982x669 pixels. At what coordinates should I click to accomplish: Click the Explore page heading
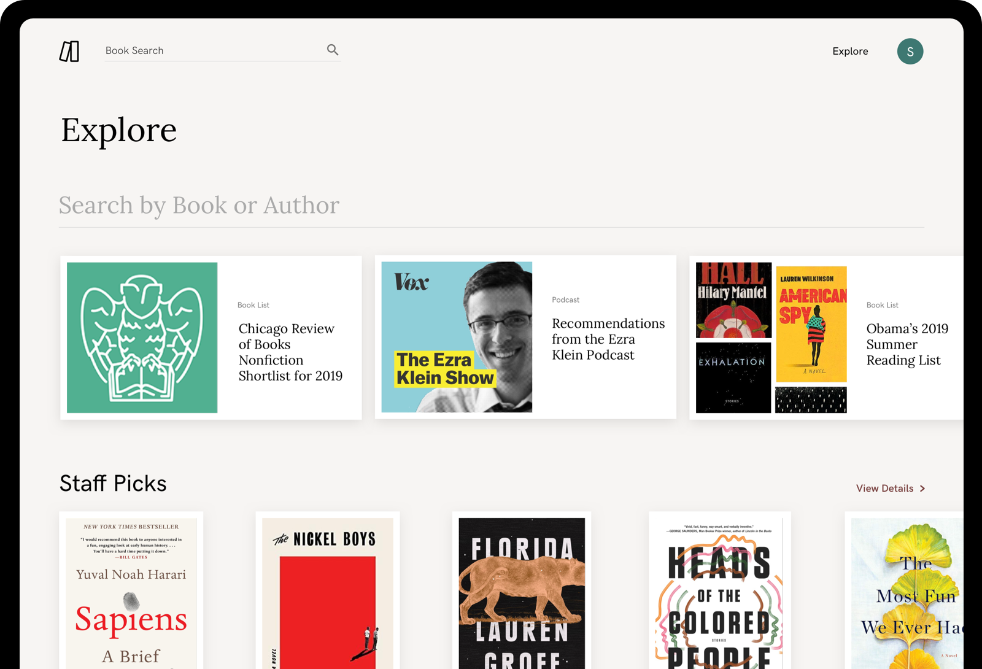point(119,130)
